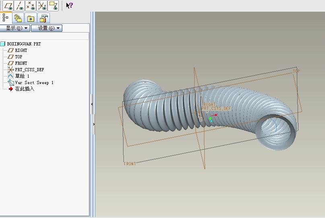Click the FRONT plane icon in tree
The image size is (325, 218).
(10, 63)
